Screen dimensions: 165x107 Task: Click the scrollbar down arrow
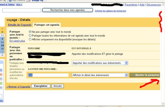pyautogui.click(x=163, y=104)
